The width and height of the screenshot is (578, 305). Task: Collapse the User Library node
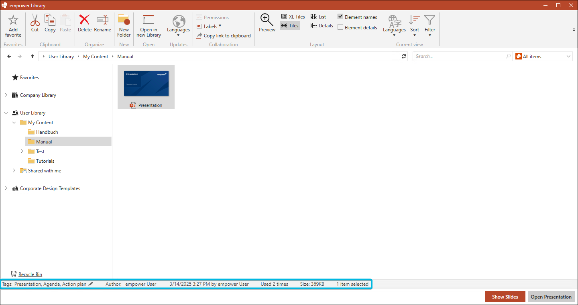pos(6,113)
